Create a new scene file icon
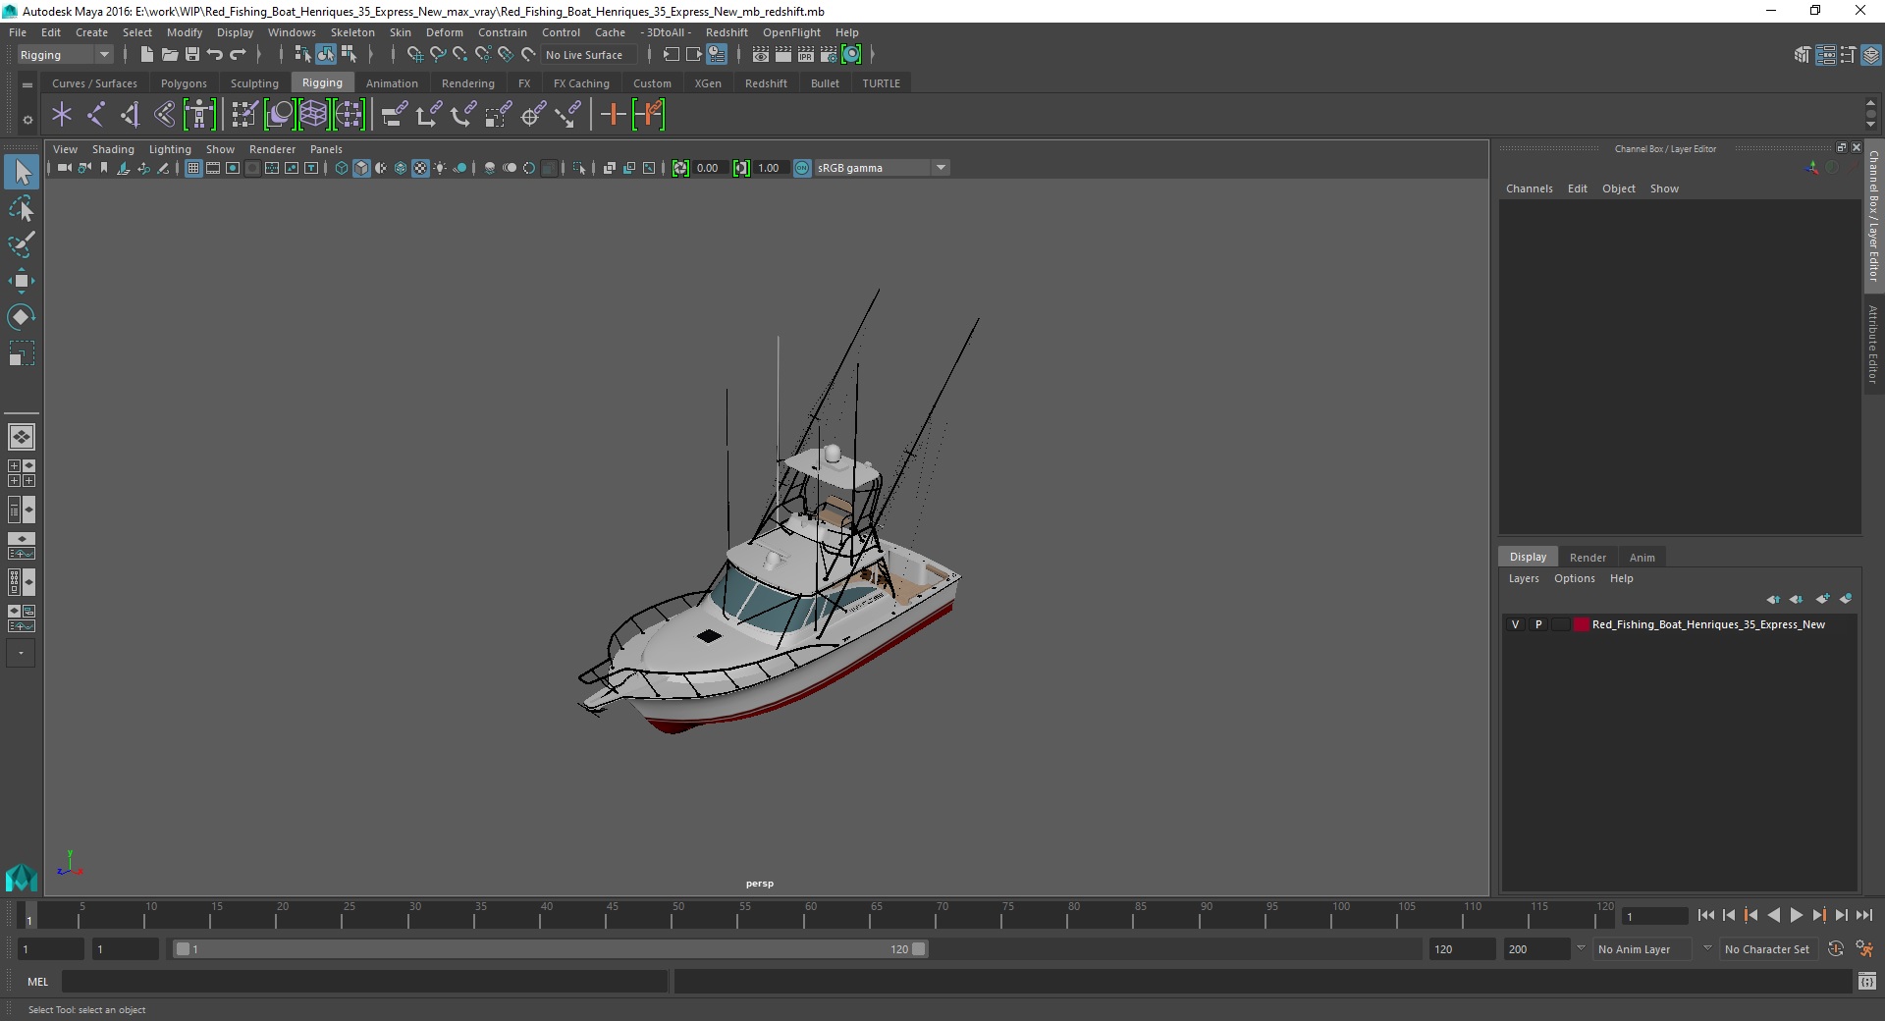 click(146, 55)
